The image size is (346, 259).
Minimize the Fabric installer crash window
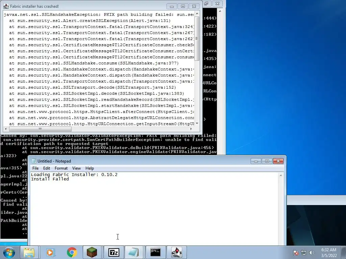point(172,6)
